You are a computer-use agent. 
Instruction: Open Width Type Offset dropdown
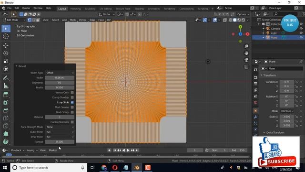(x=60, y=73)
